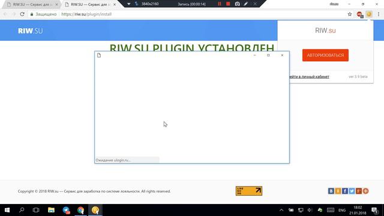View site security info at the lock icon

32,14
